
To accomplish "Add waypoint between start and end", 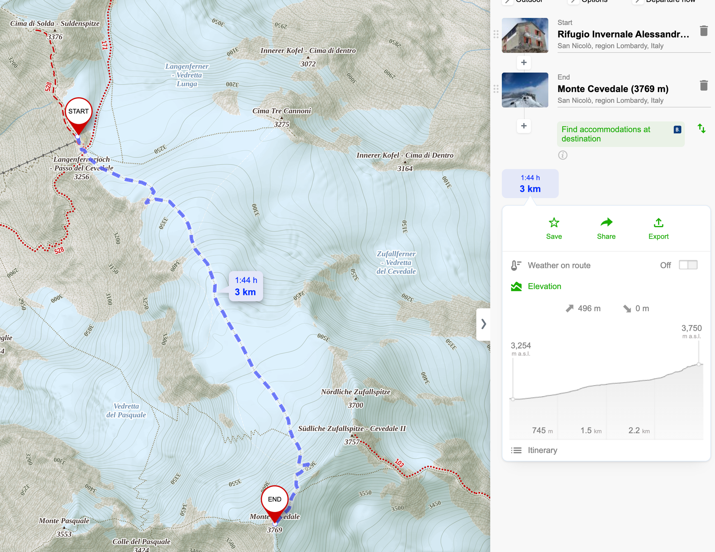I will 524,63.
